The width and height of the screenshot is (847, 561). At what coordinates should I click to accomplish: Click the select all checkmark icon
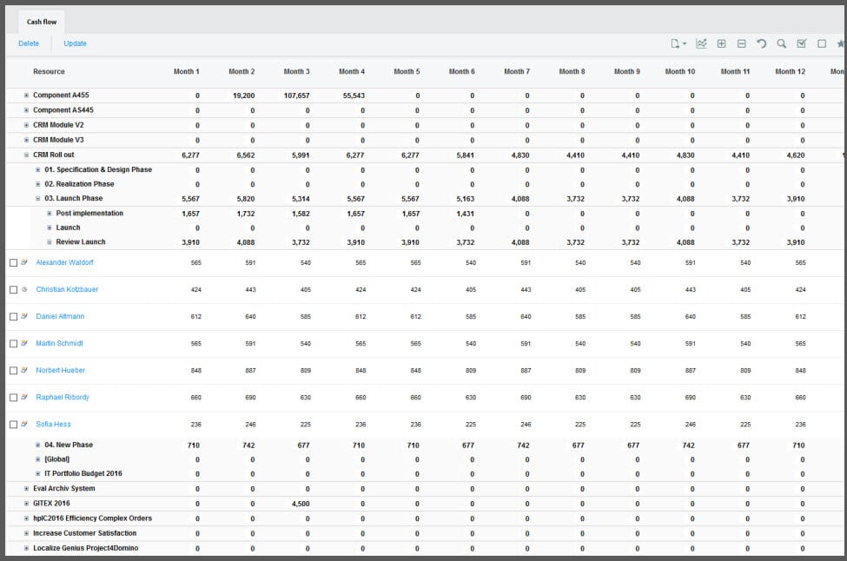(x=801, y=43)
